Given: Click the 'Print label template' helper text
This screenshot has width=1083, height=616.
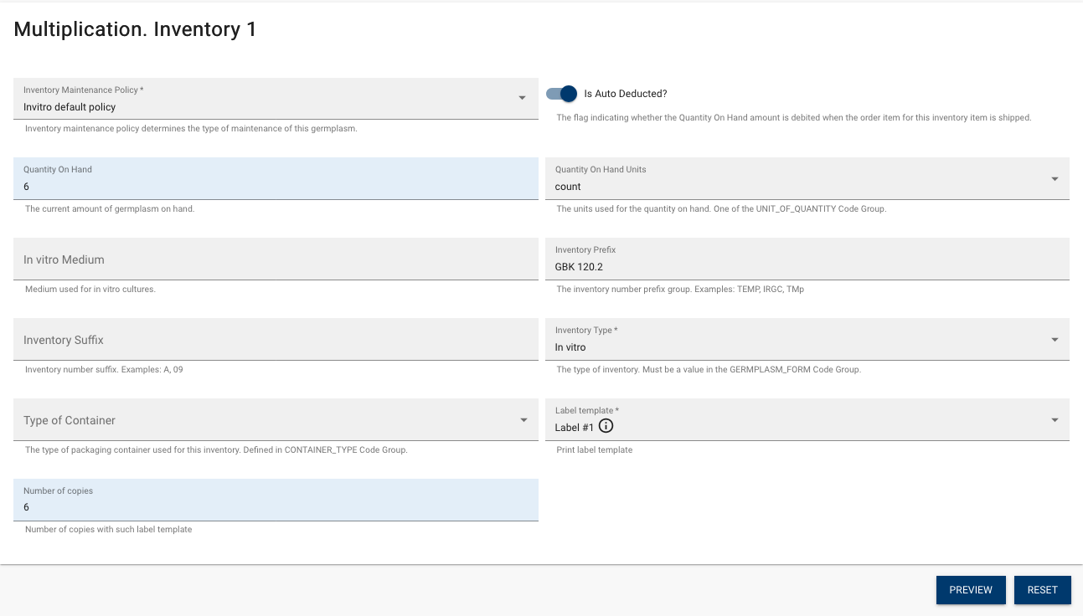Looking at the screenshot, I should [x=595, y=449].
